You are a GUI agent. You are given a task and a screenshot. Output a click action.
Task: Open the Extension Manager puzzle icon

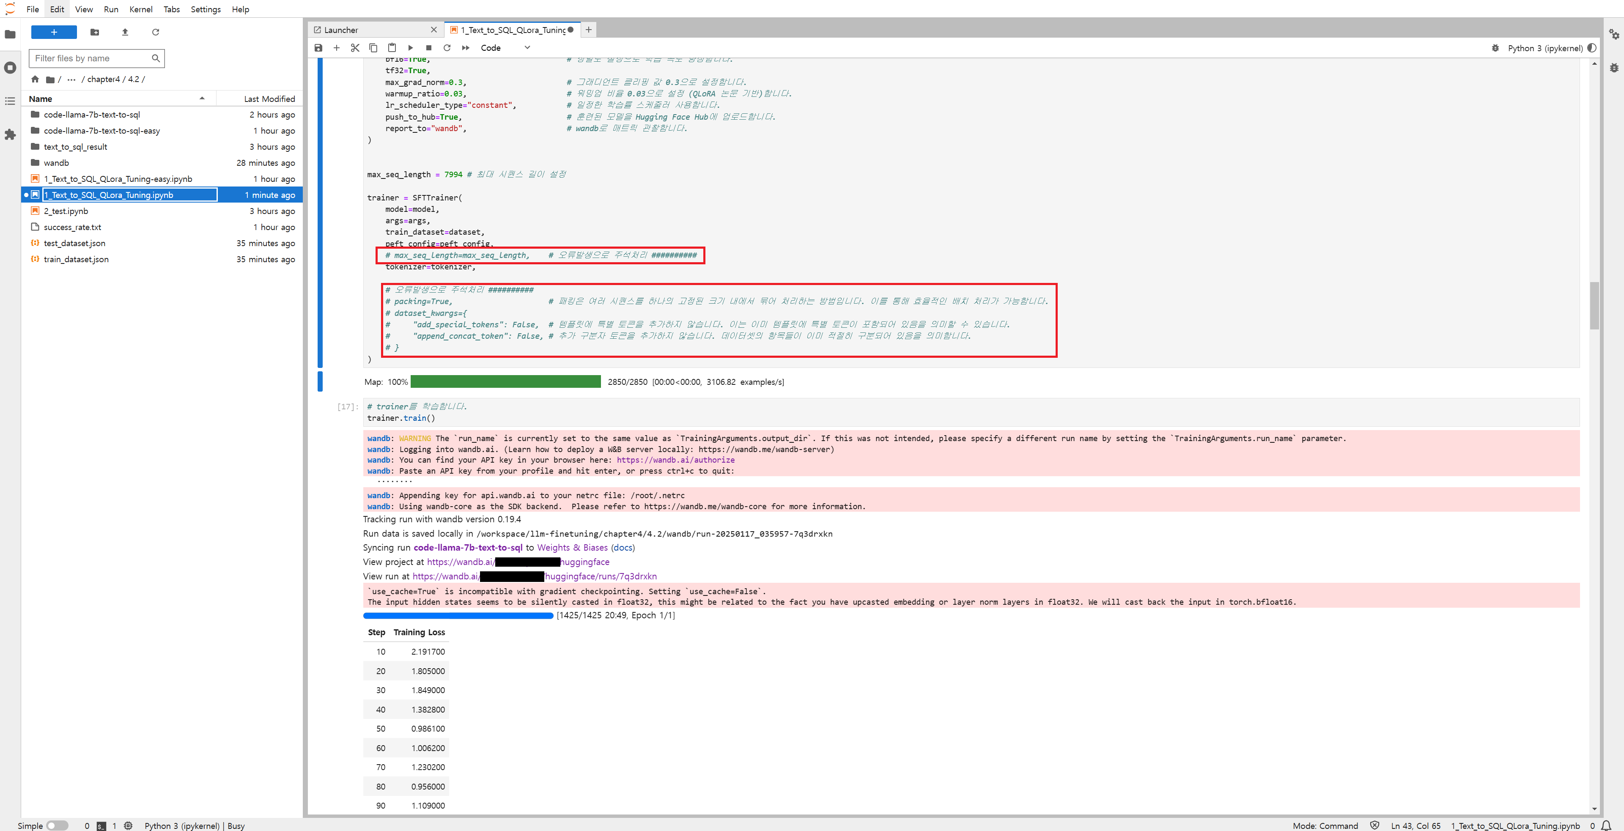[x=10, y=134]
